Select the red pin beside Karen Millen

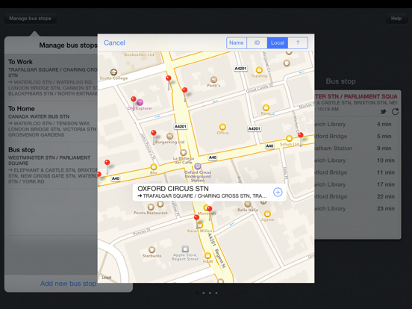click(196, 217)
